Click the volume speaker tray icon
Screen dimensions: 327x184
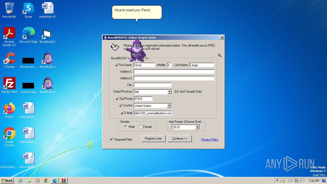(290, 181)
